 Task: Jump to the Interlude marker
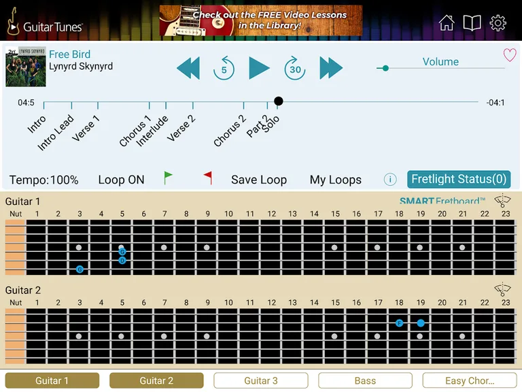(152, 131)
